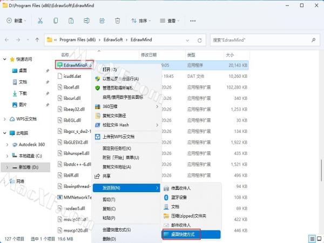324x243 pixels.
Task: Go forward with the right arrow
Action: [18, 39]
